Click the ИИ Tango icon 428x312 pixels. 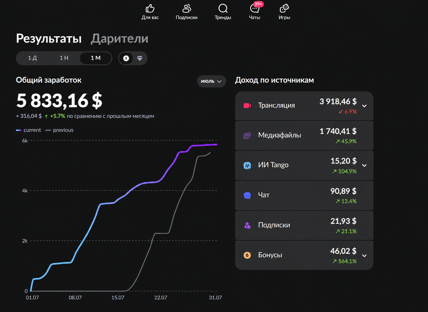[247, 165]
